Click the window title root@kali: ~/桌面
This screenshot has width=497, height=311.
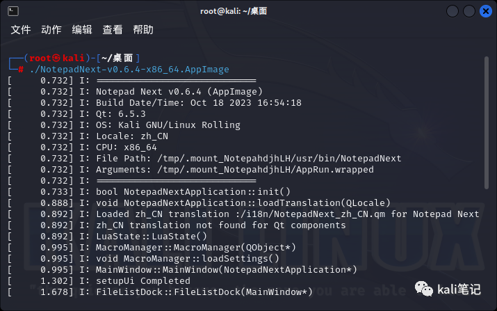click(234, 11)
